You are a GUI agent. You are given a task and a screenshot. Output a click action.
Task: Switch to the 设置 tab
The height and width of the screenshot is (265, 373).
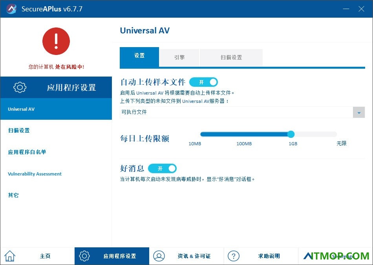(139, 57)
